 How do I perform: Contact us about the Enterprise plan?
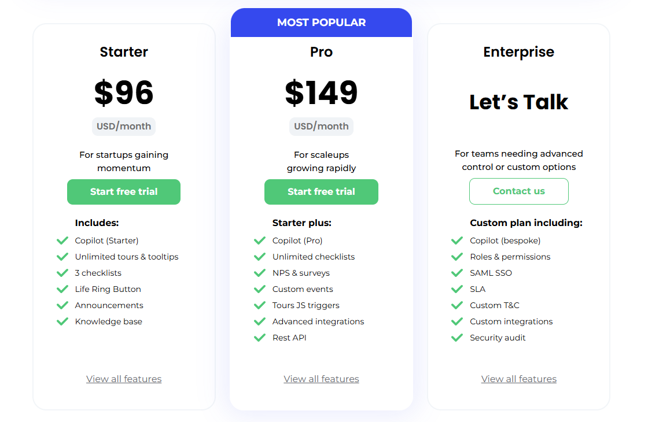pyautogui.click(x=518, y=191)
